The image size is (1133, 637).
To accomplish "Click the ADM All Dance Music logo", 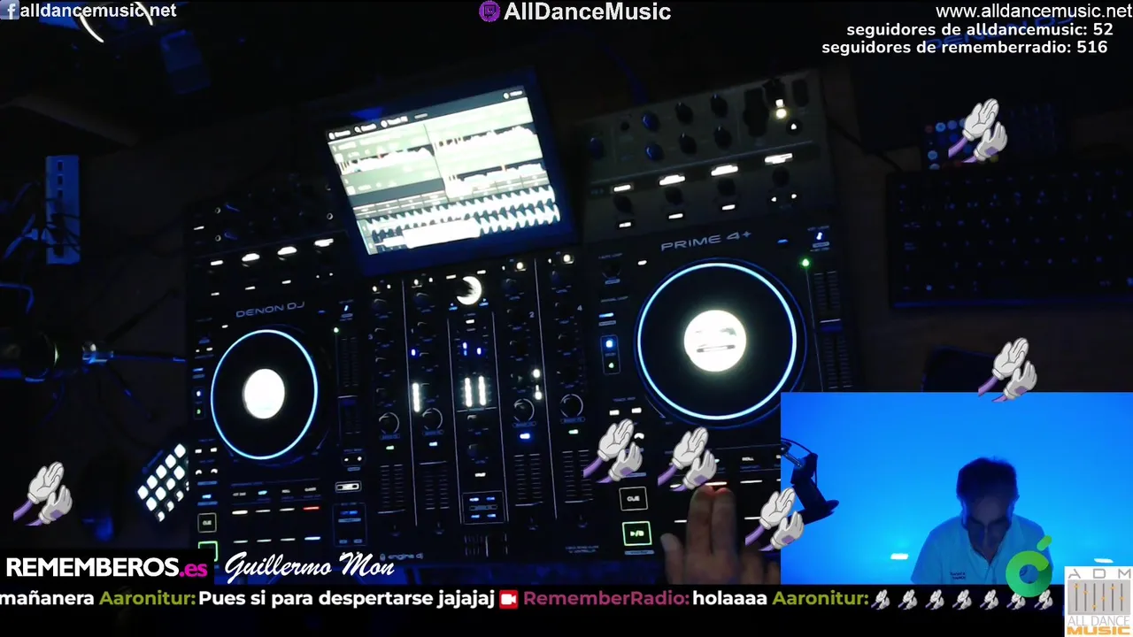I will tap(1098, 601).
